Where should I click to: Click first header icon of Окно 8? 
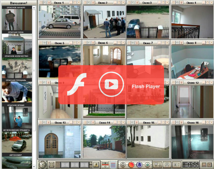[173, 43]
